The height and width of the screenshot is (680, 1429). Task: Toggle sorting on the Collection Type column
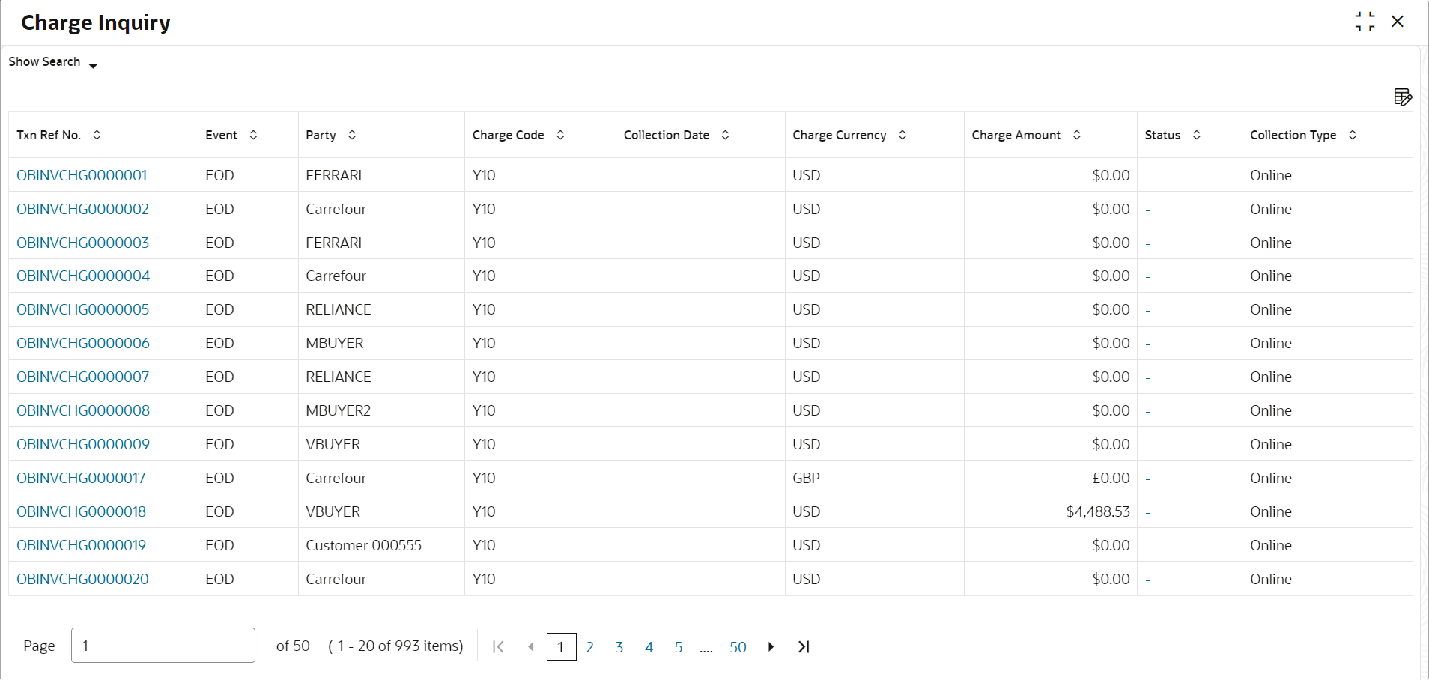tap(1352, 135)
